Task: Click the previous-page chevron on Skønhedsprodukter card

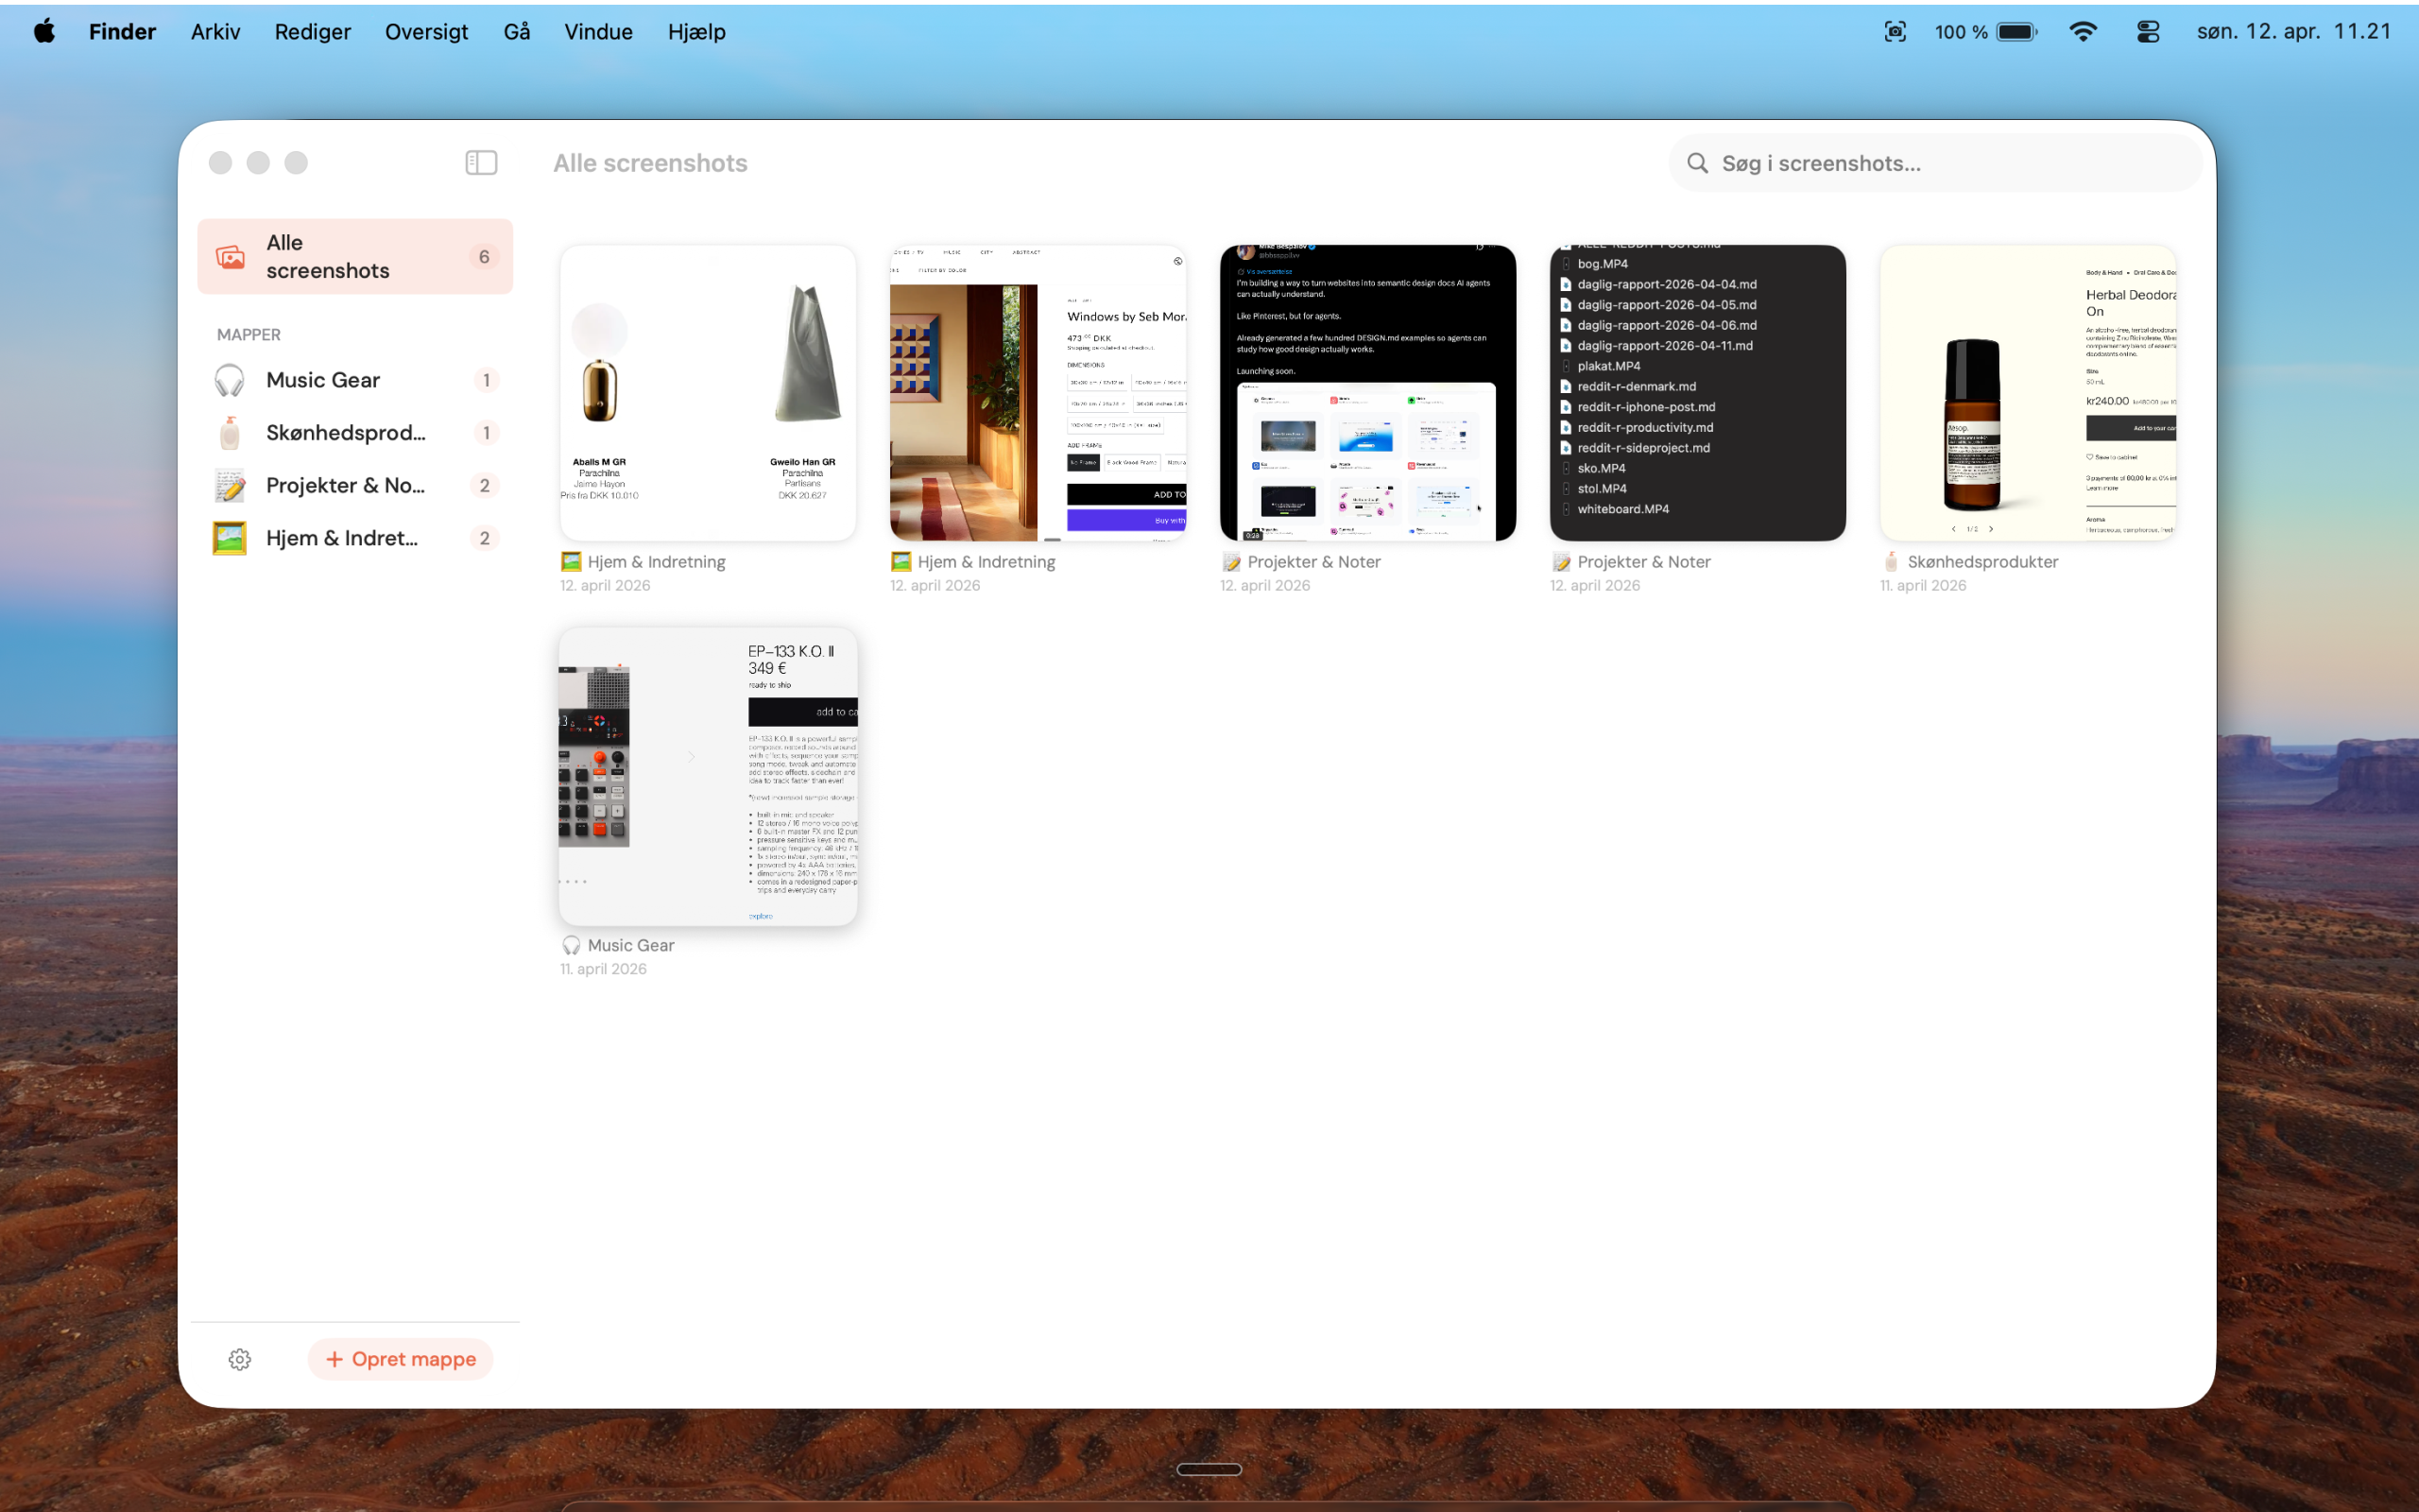Action: coord(1954,528)
